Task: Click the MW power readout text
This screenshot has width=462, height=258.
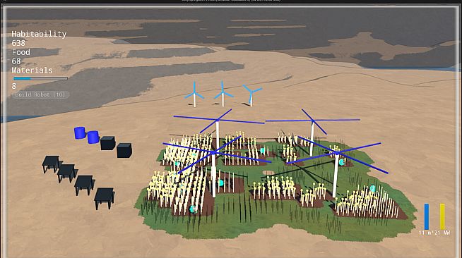Action: pos(434,233)
